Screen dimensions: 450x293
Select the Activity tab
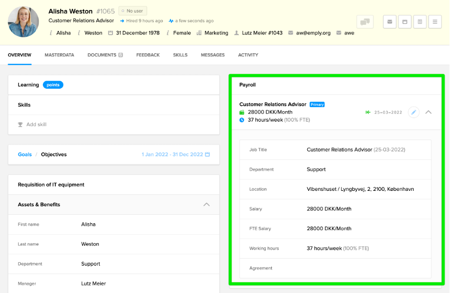point(248,55)
